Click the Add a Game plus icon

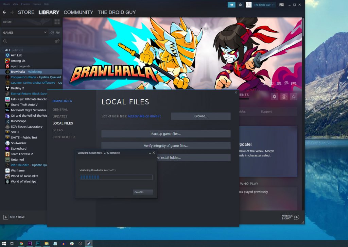point(6,217)
